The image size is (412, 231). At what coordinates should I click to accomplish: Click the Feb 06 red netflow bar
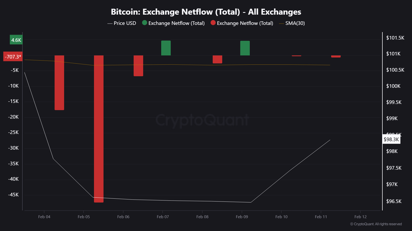[138, 66]
